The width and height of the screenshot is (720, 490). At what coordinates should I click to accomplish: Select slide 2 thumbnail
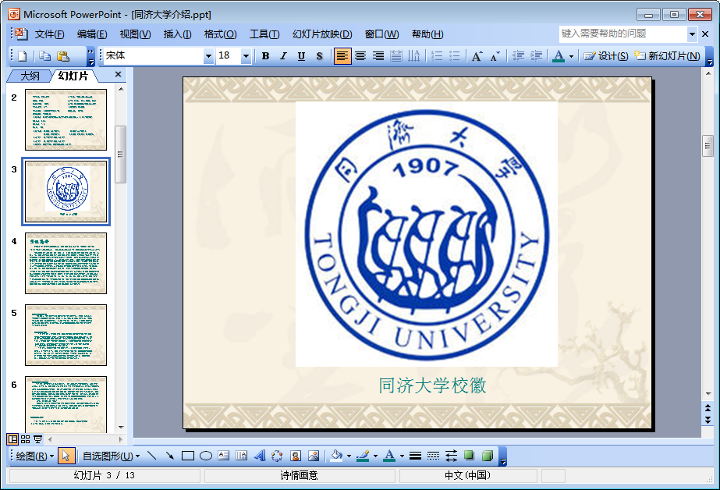(66, 120)
